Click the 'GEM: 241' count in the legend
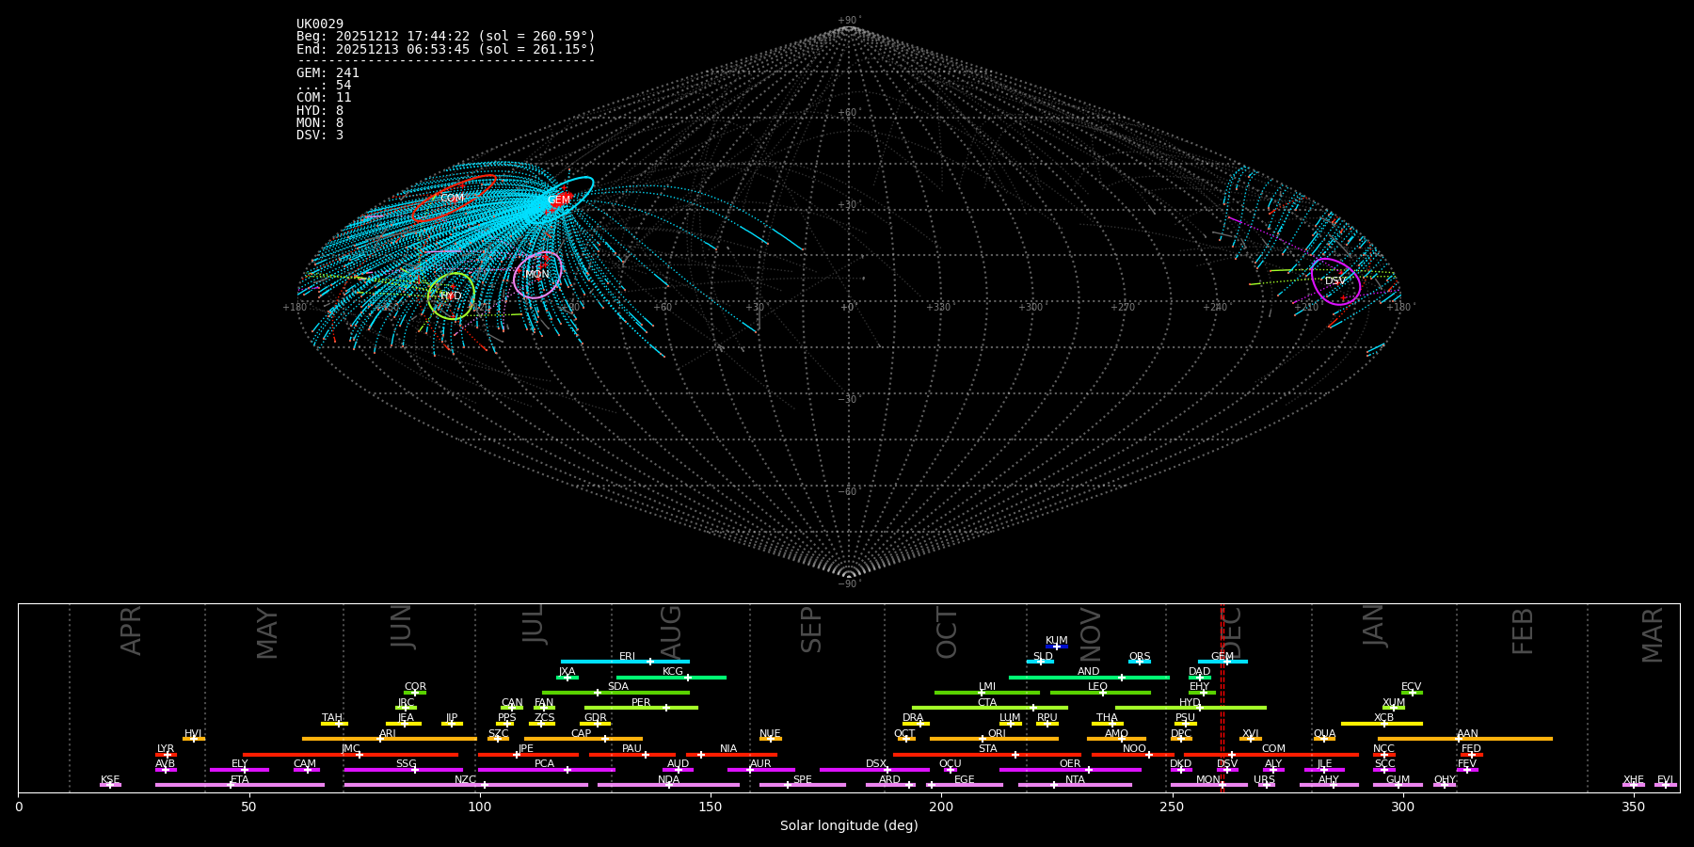The image size is (1694, 847). (x=328, y=73)
